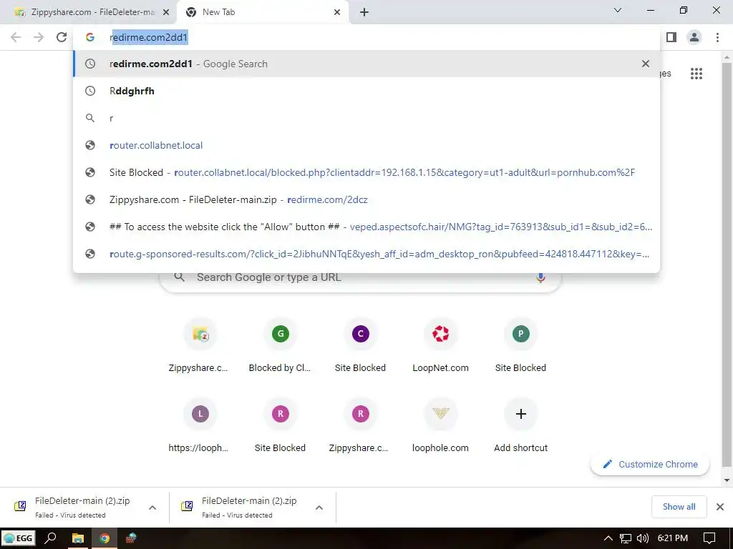
Task: Close the Zippyshare.com tab
Action: tap(166, 12)
